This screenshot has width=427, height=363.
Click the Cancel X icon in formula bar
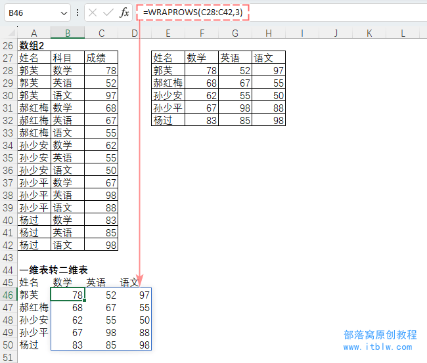93,12
